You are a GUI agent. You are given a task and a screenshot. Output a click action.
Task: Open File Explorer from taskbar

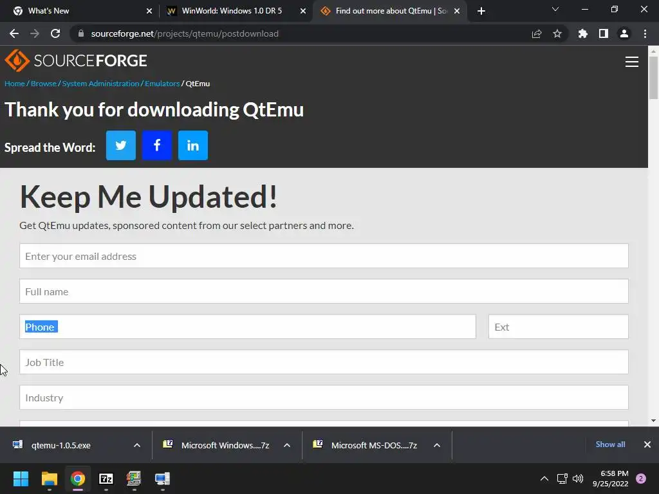(x=49, y=479)
